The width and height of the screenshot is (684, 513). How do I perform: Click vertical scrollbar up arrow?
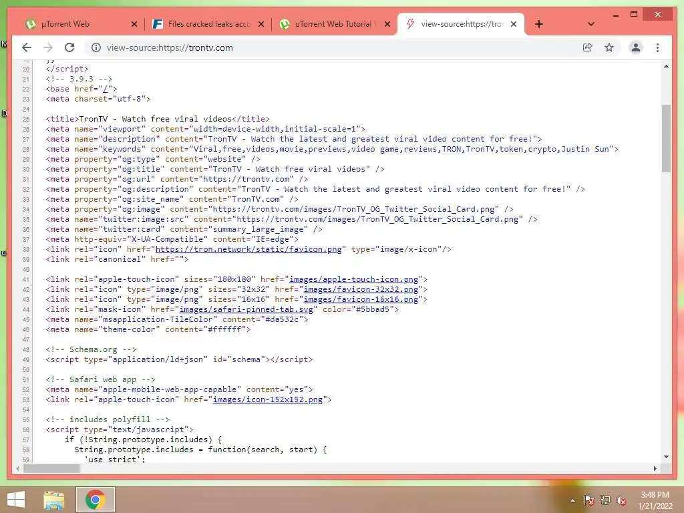point(666,66)
